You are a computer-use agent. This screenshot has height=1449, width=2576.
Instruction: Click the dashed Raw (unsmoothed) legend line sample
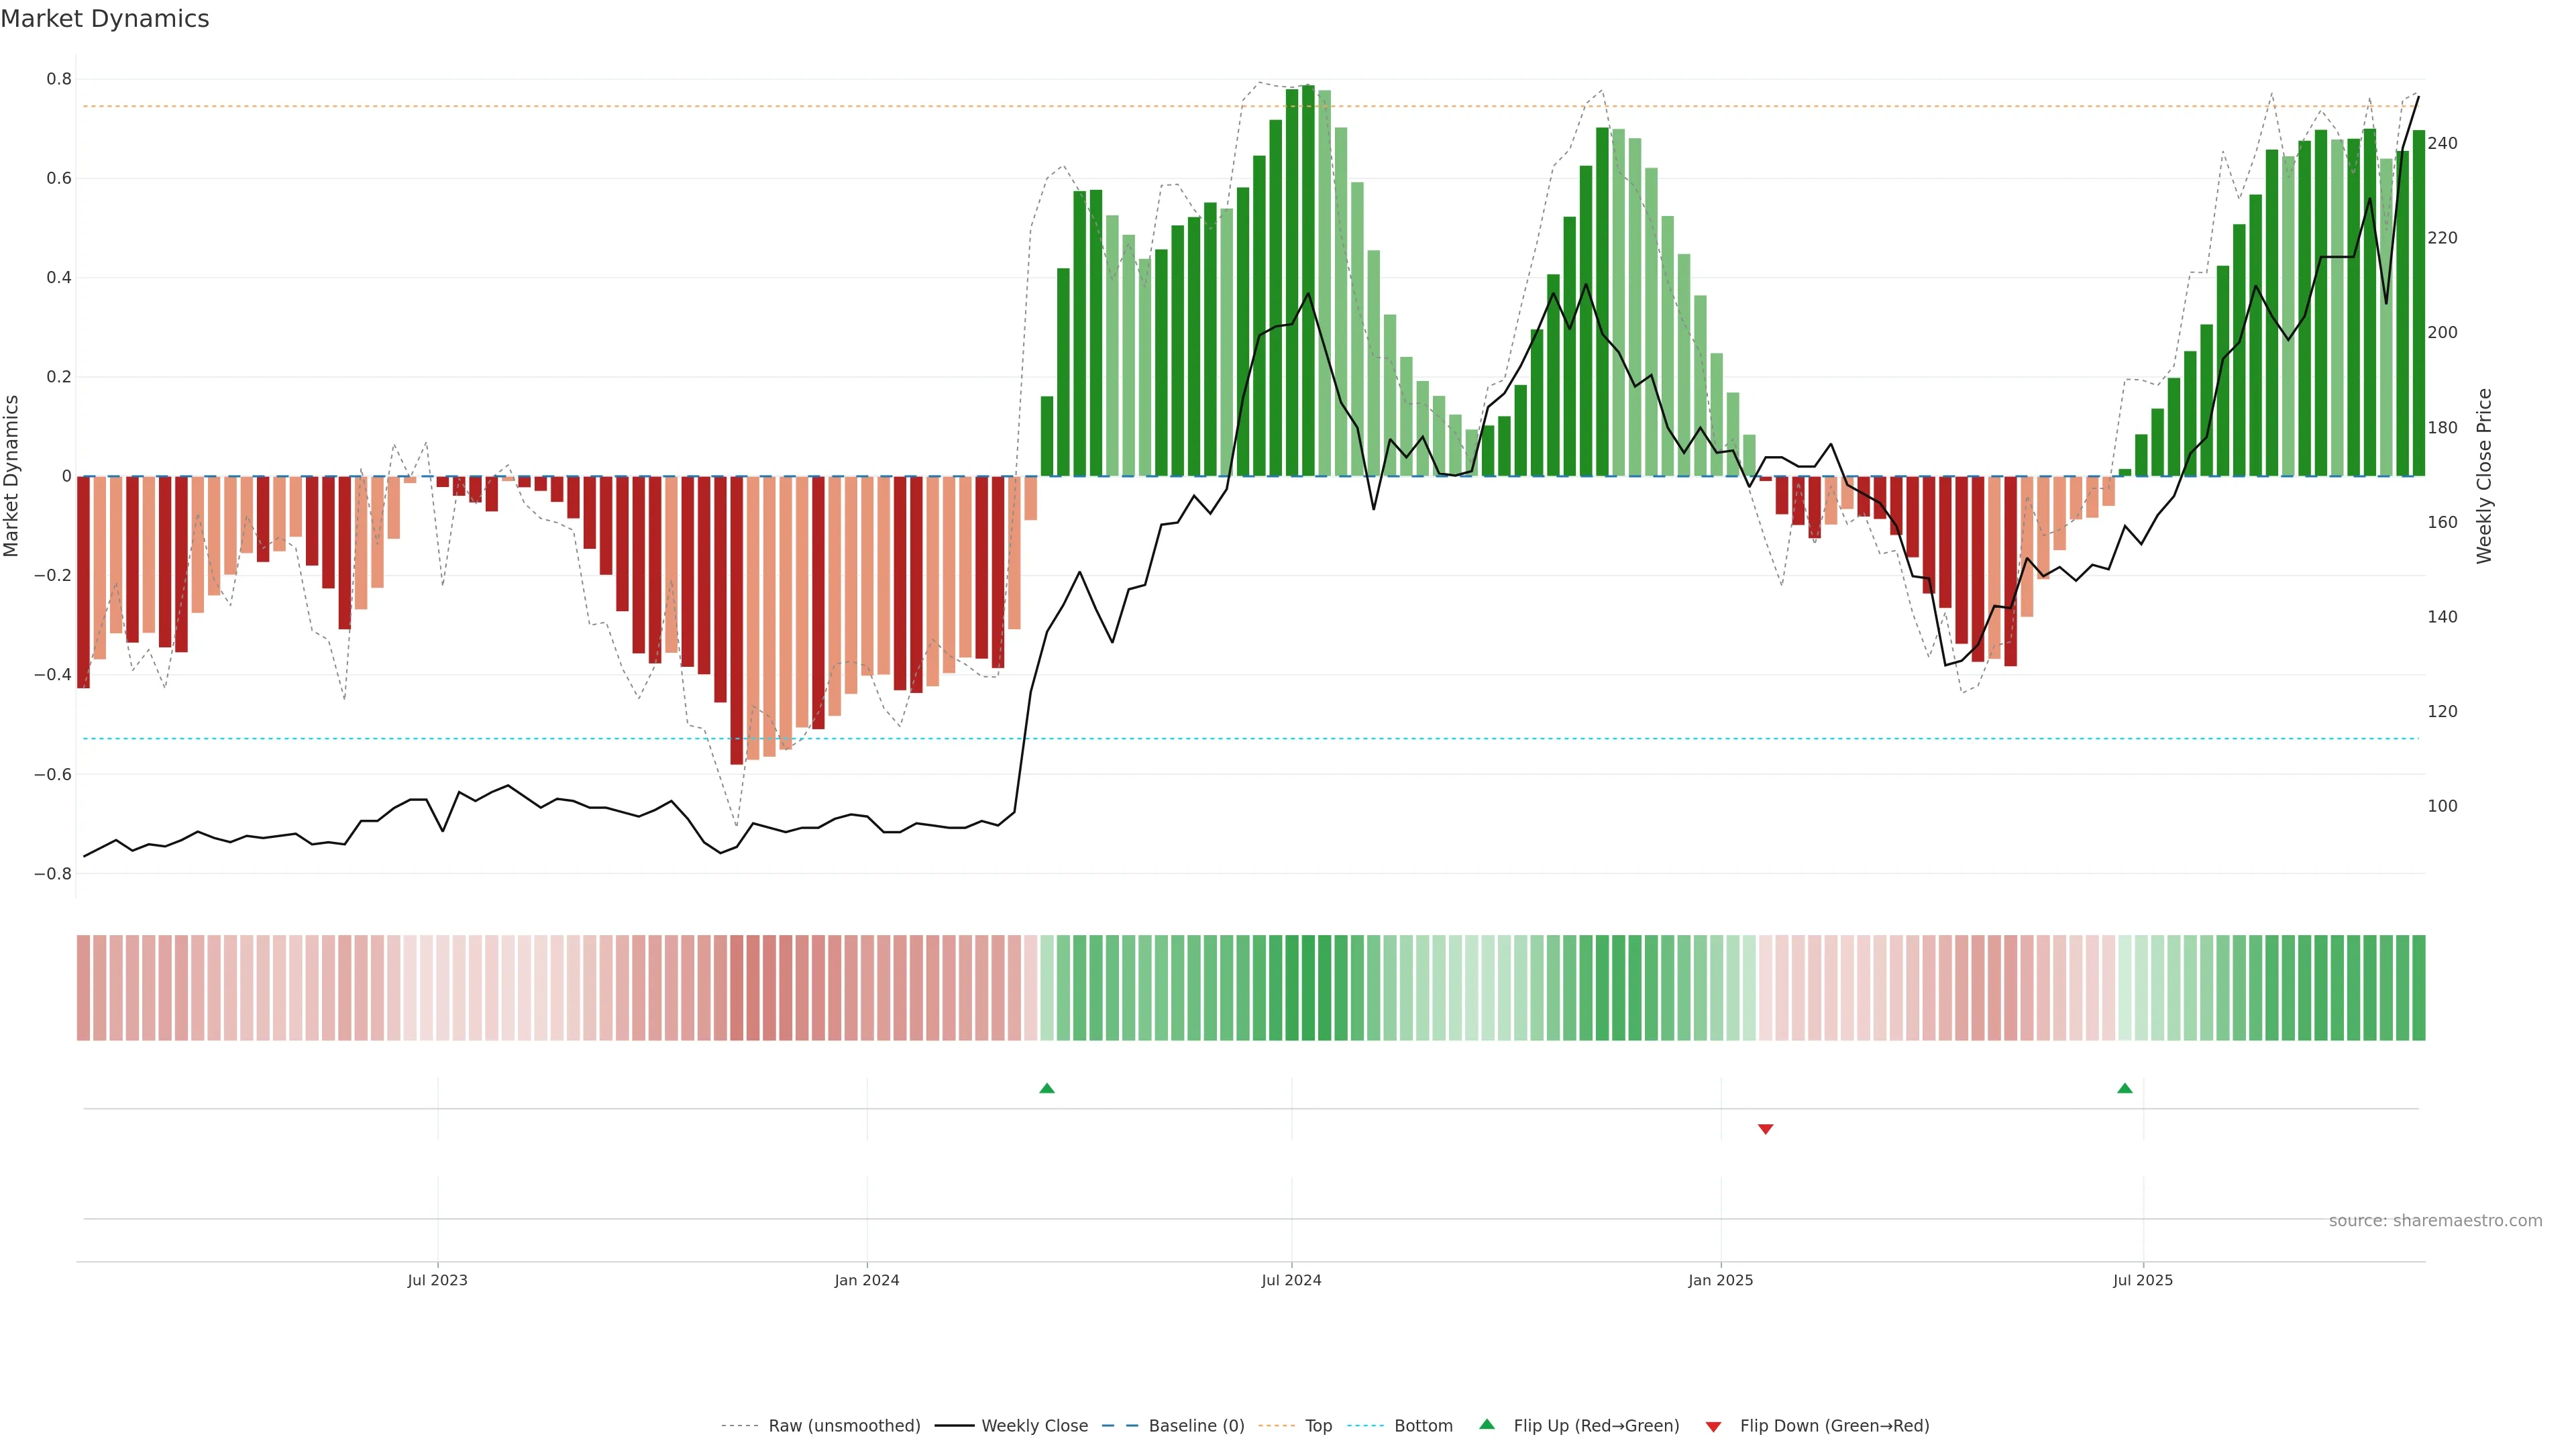[741, 1426]
